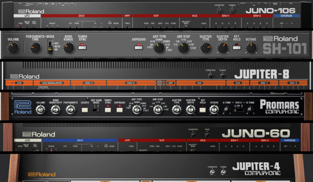This screenshot has height=182, width=313.
Task: Select the SH-101 Arp Step rotary selector
Action: tap(183, 48)
